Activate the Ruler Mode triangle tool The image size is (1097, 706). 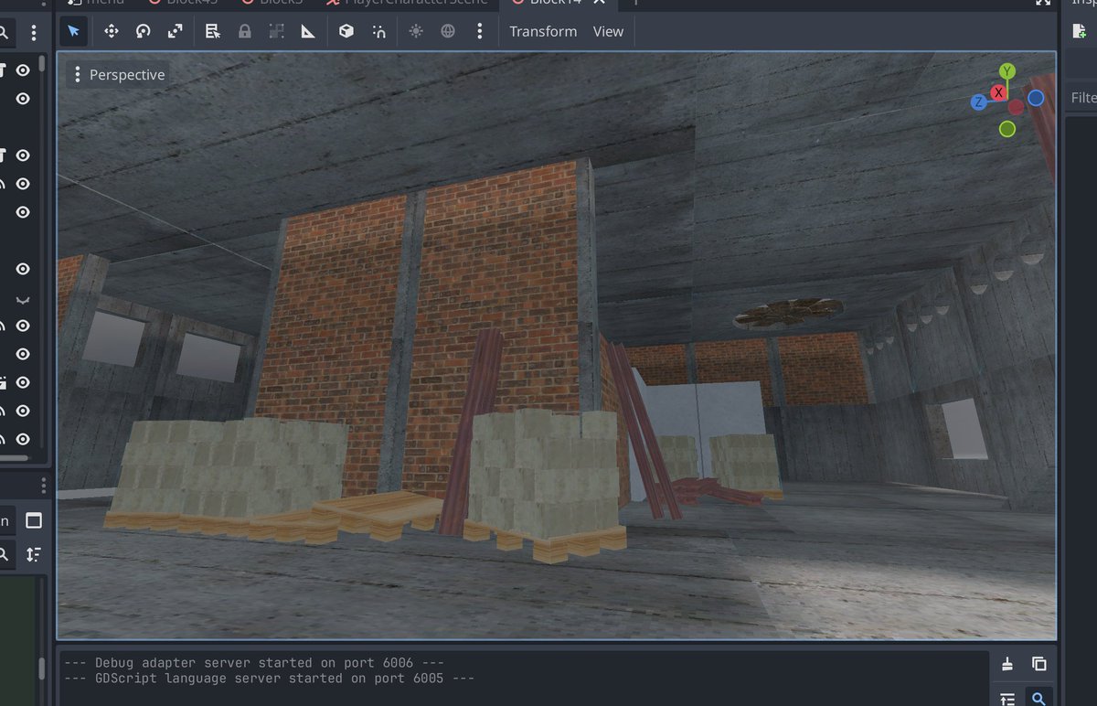[308, 31]
